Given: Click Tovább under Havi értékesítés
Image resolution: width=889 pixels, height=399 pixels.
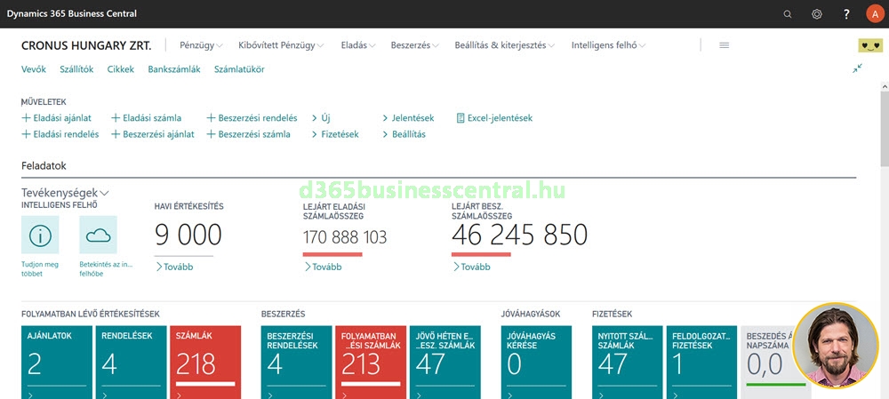Looking at the screenshot, I should [174, 267].
